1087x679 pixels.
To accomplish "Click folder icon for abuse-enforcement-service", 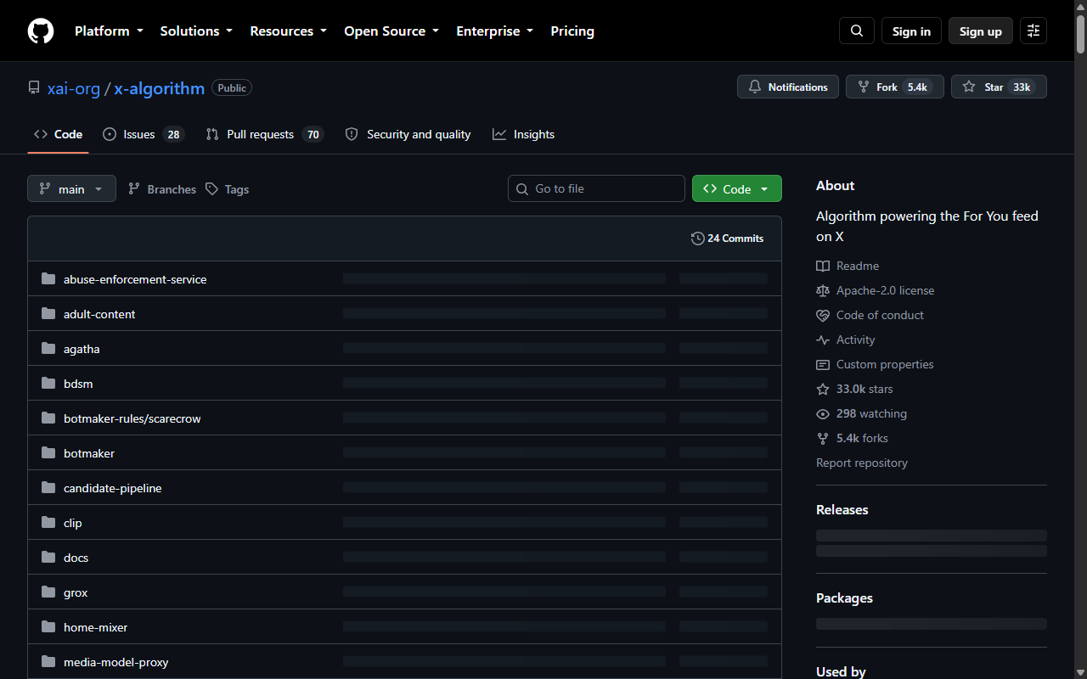I will click(x=48, y=279).
